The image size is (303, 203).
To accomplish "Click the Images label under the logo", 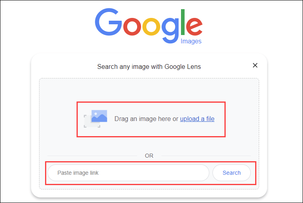I will tap(191, 41).
